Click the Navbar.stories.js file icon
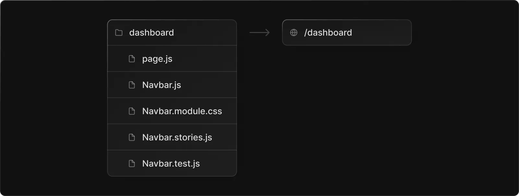Viewport: 519px width, 196px height. 132,137
